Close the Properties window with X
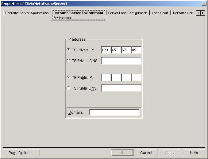Viewport: 208px width, 159px height. 204,4
